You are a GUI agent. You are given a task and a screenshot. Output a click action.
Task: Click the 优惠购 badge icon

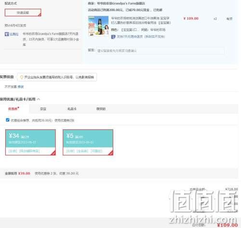(x=7, y=34)
